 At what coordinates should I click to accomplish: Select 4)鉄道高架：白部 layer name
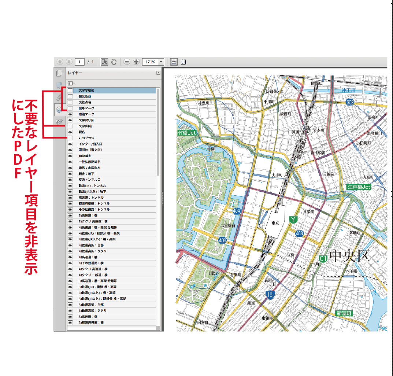pyautogui.click(x=91, y=245)
